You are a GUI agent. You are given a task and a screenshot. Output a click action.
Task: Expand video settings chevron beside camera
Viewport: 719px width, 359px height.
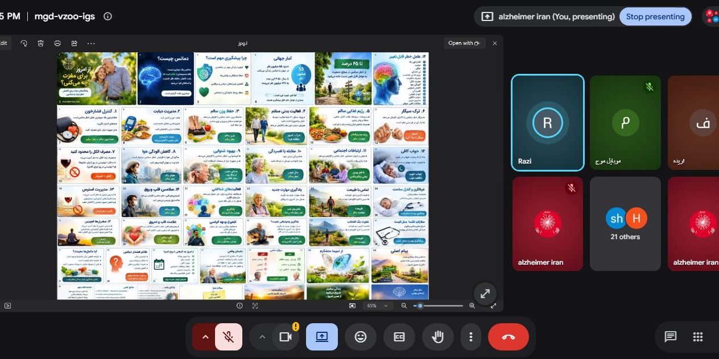point(262,337)
